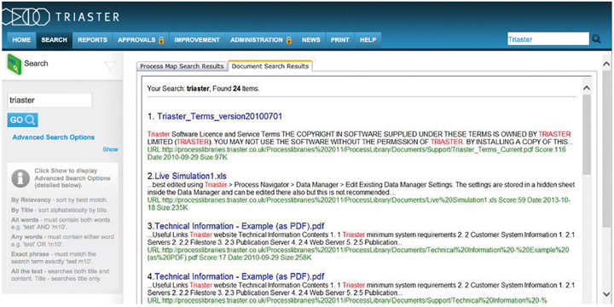Open the Search menu item
The width and height of the screenshot is (614, 307).
(x=54, y=40)
